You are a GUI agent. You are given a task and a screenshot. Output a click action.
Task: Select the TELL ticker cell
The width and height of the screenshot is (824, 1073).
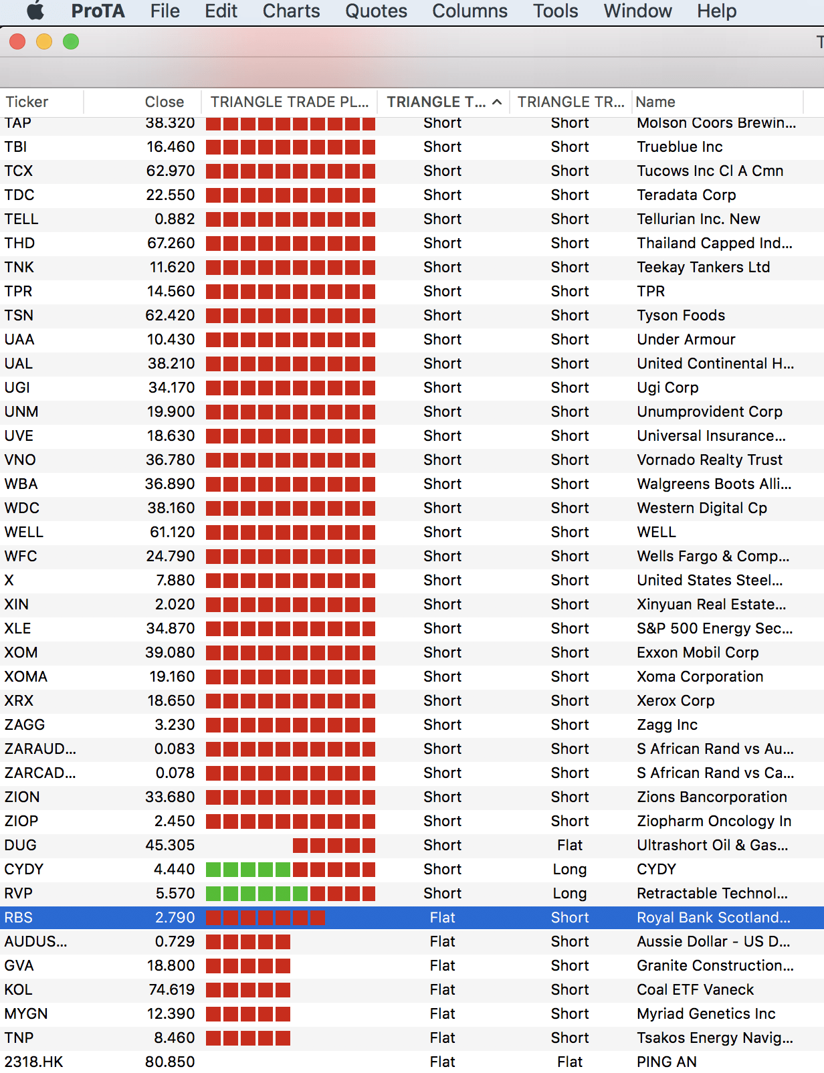coord(21,219)
